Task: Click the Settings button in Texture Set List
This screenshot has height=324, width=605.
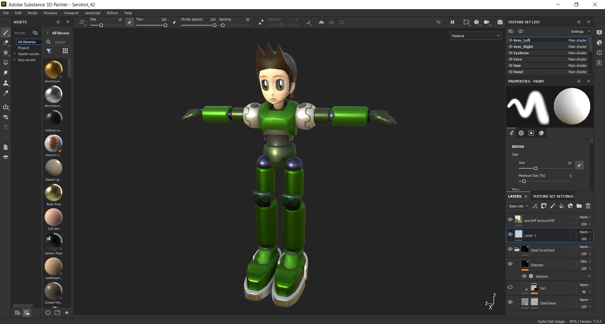Action: [x=580, y=32]
